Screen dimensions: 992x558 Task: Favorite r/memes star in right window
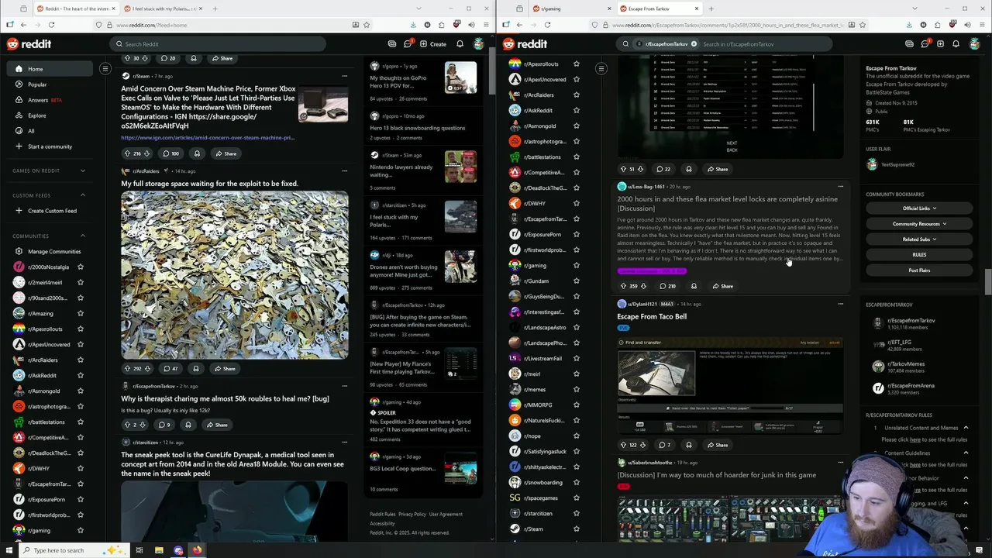[x=576, y=389]
